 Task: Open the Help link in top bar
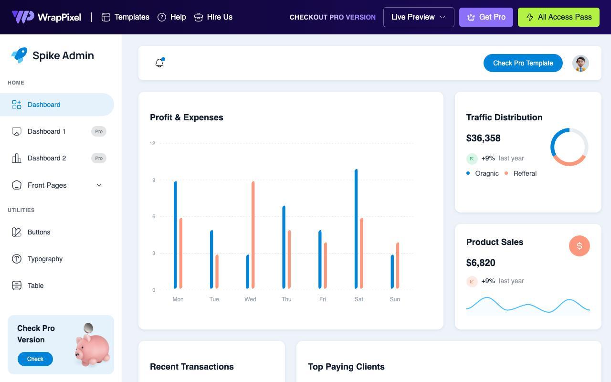point(172,17)
